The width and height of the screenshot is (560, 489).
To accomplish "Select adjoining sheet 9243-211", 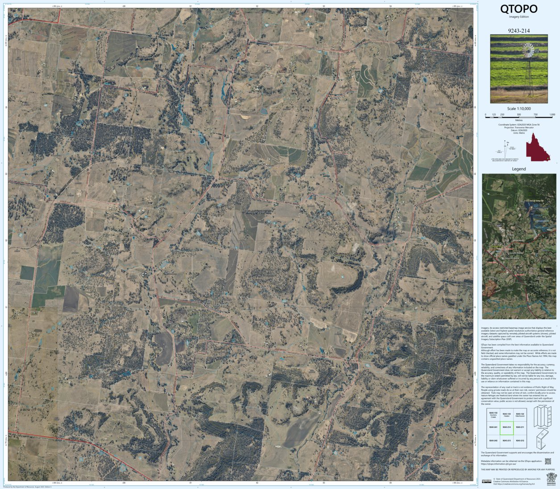I will pyautogui.click(x=520, y=427).
